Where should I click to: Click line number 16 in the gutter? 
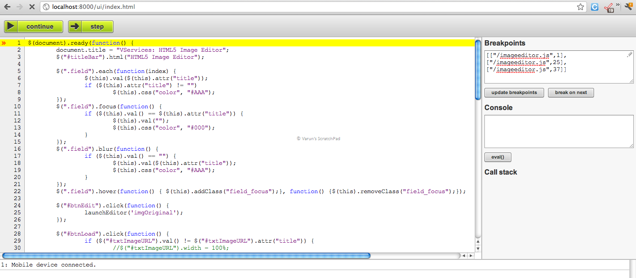click(x=17, y=149)
